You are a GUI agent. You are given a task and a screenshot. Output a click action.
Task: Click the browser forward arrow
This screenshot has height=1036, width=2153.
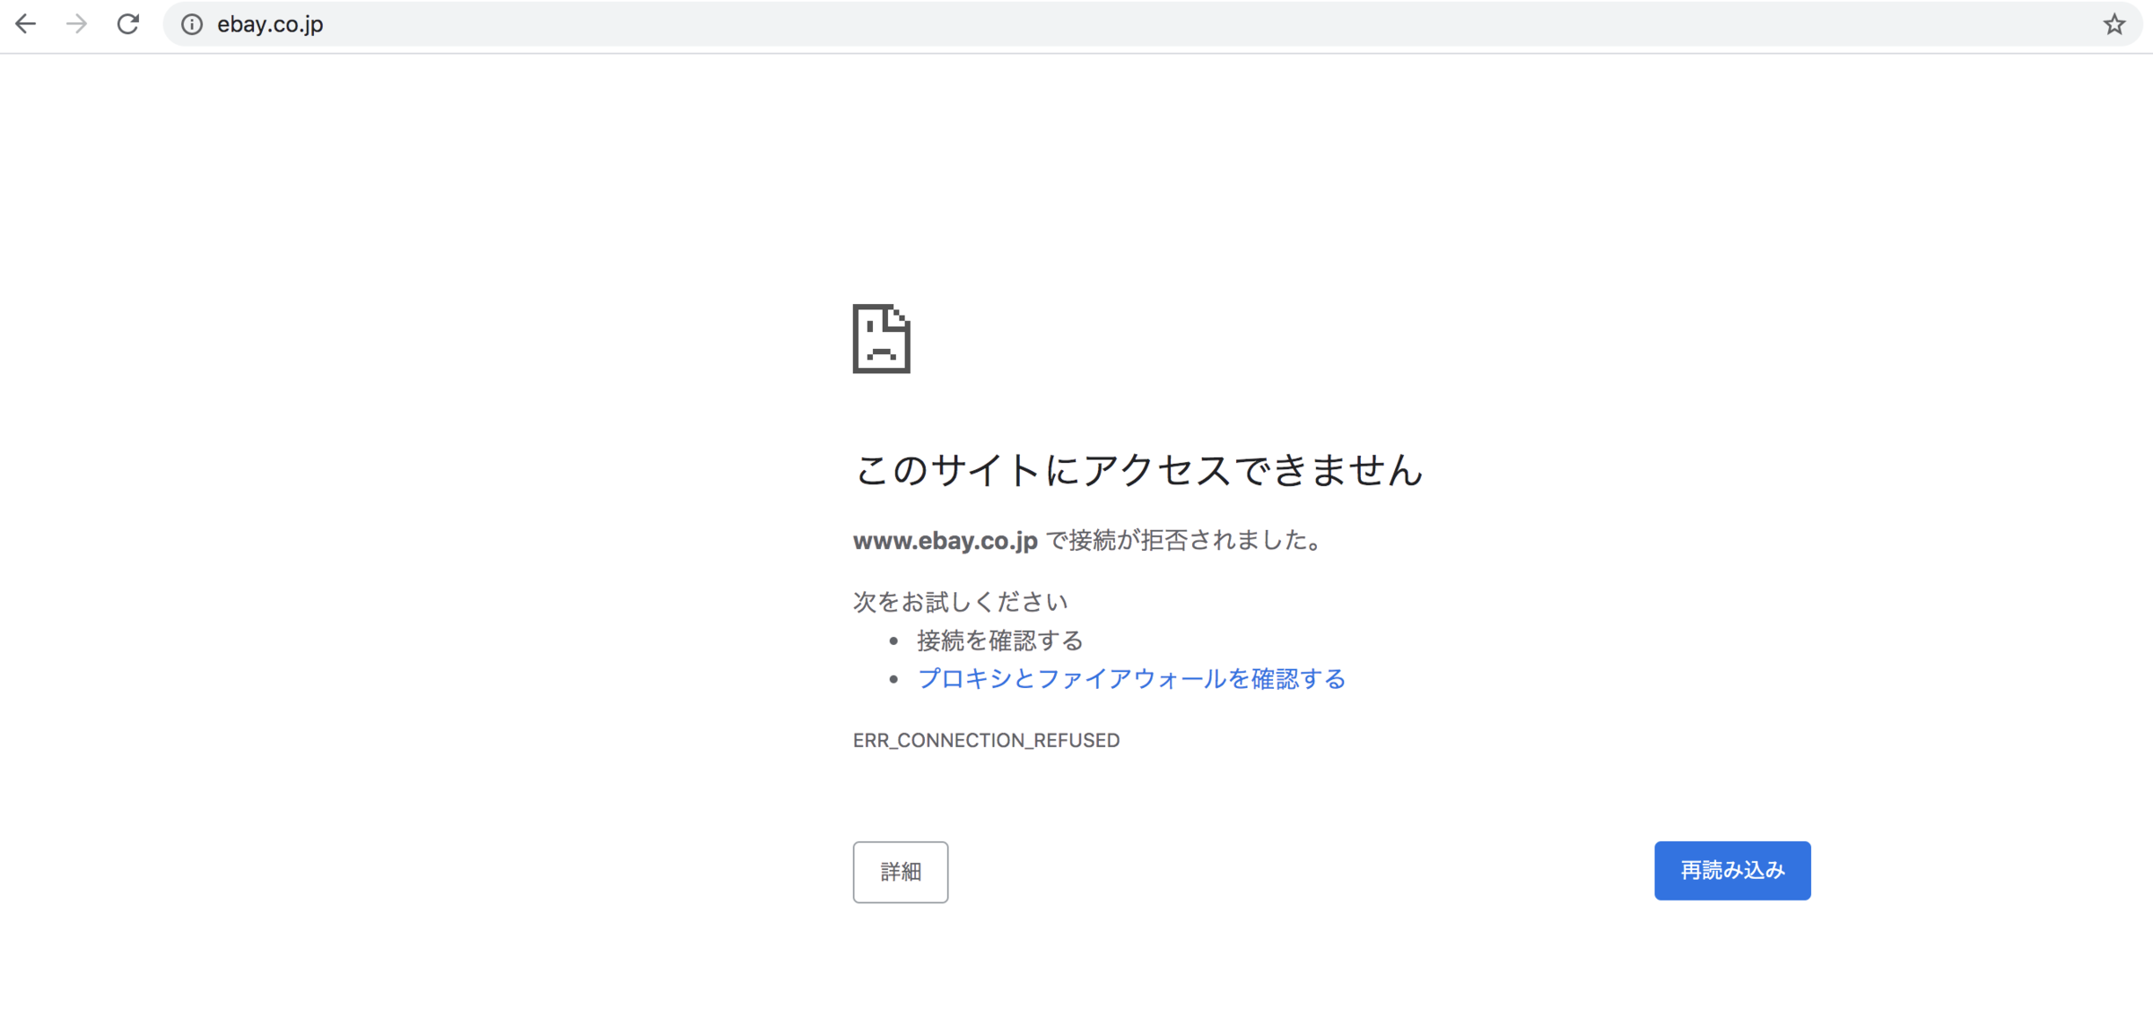[x=77, y=24]
